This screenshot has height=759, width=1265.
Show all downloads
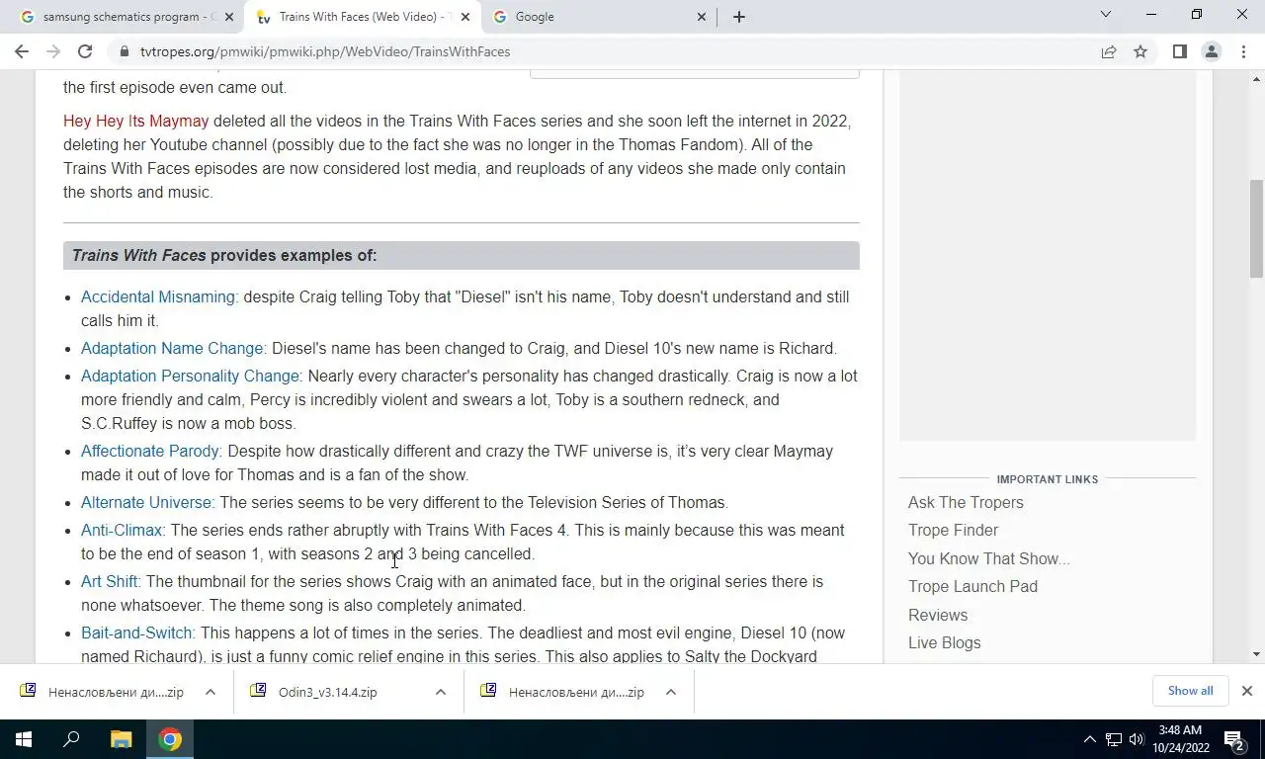(1190, 691)
